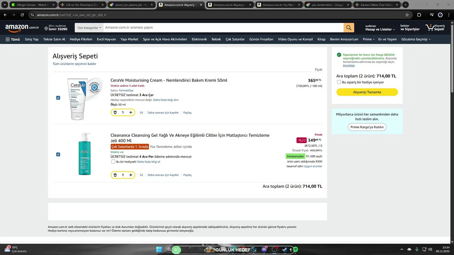Uncheck the CeraVe Moisturising Cream selection checkbox
454x255 pixels.
(58, 98)
